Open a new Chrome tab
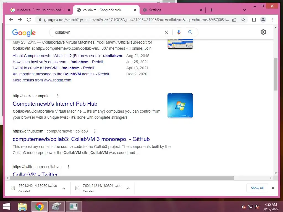 pyautogui.click(x=211, y=10)
